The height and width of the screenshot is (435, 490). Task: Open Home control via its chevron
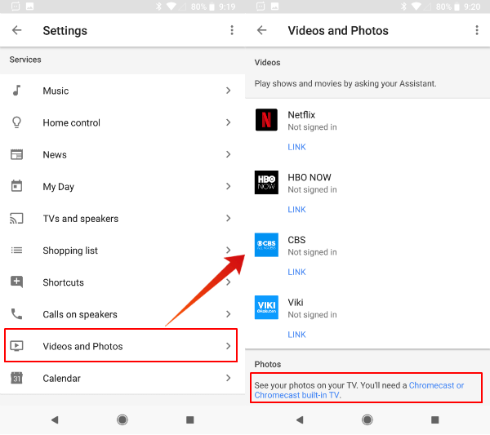(x=229, y=122)
